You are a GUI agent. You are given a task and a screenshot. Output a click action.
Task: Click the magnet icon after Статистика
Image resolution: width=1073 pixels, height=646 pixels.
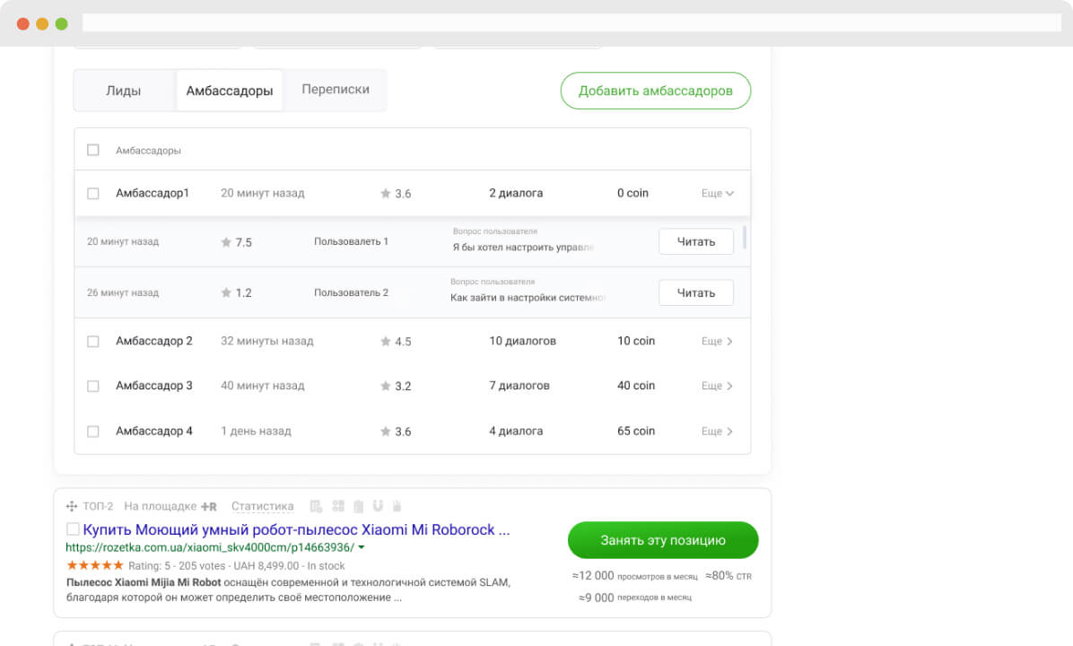coord(378,506)
